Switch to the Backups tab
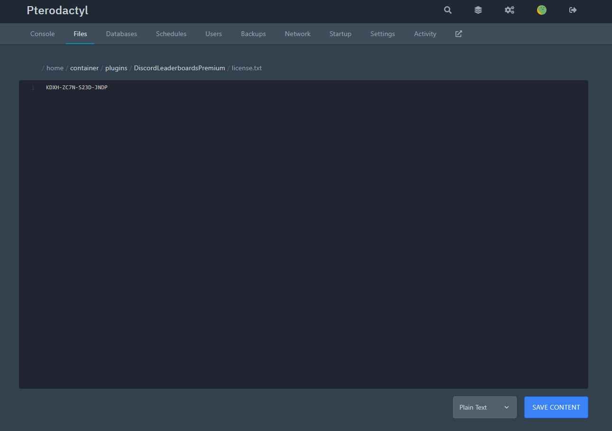 [x=253, y=34]
